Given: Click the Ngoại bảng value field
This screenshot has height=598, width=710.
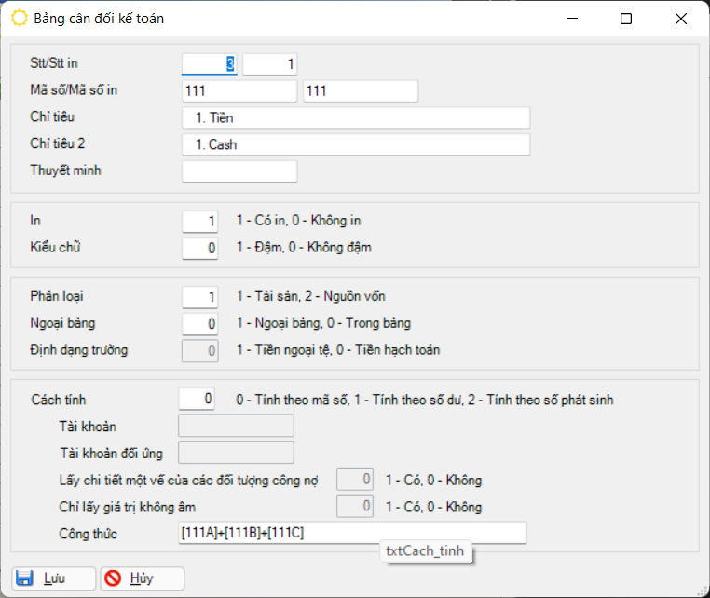Looking at the screenshot, I should pos(200,323).
